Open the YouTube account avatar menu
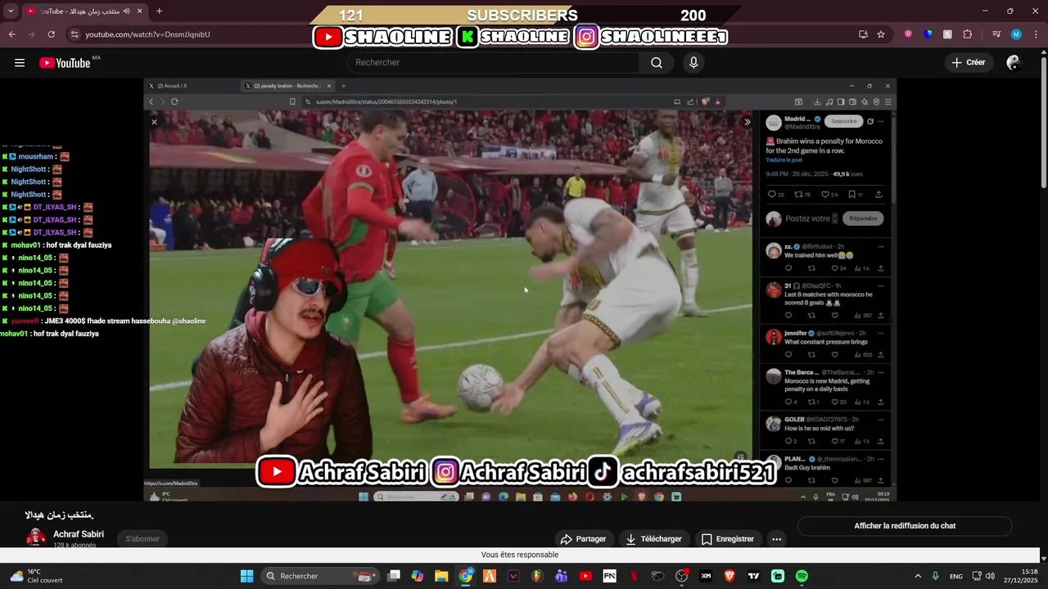The height and width of the screenshot is (589, 1048). [x=1014, y=63]
